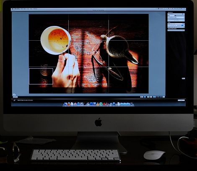Viewport: 197px width, 171px height.
Task: Open the Edit menu in menu bar
Action: tap(22, 9)
